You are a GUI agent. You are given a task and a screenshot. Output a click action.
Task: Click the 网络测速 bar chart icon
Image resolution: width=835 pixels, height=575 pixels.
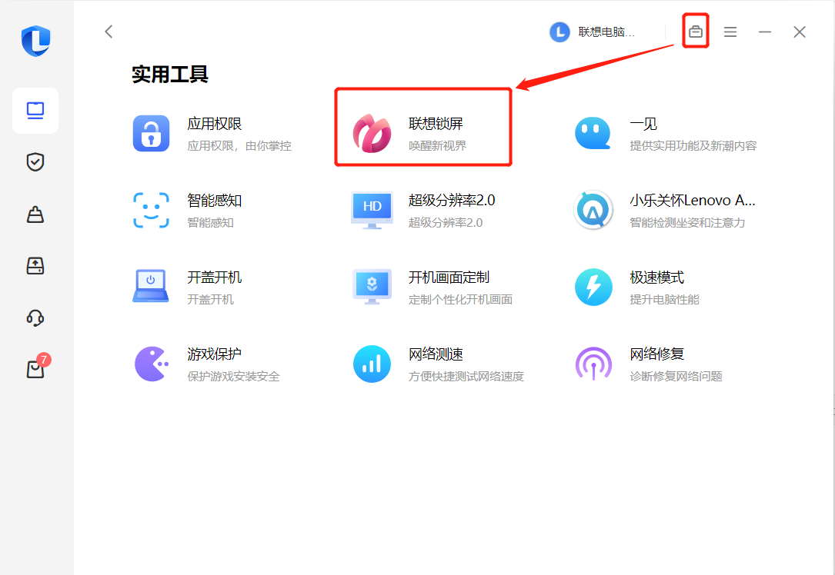pyautogui.click(x=372, y=364)
